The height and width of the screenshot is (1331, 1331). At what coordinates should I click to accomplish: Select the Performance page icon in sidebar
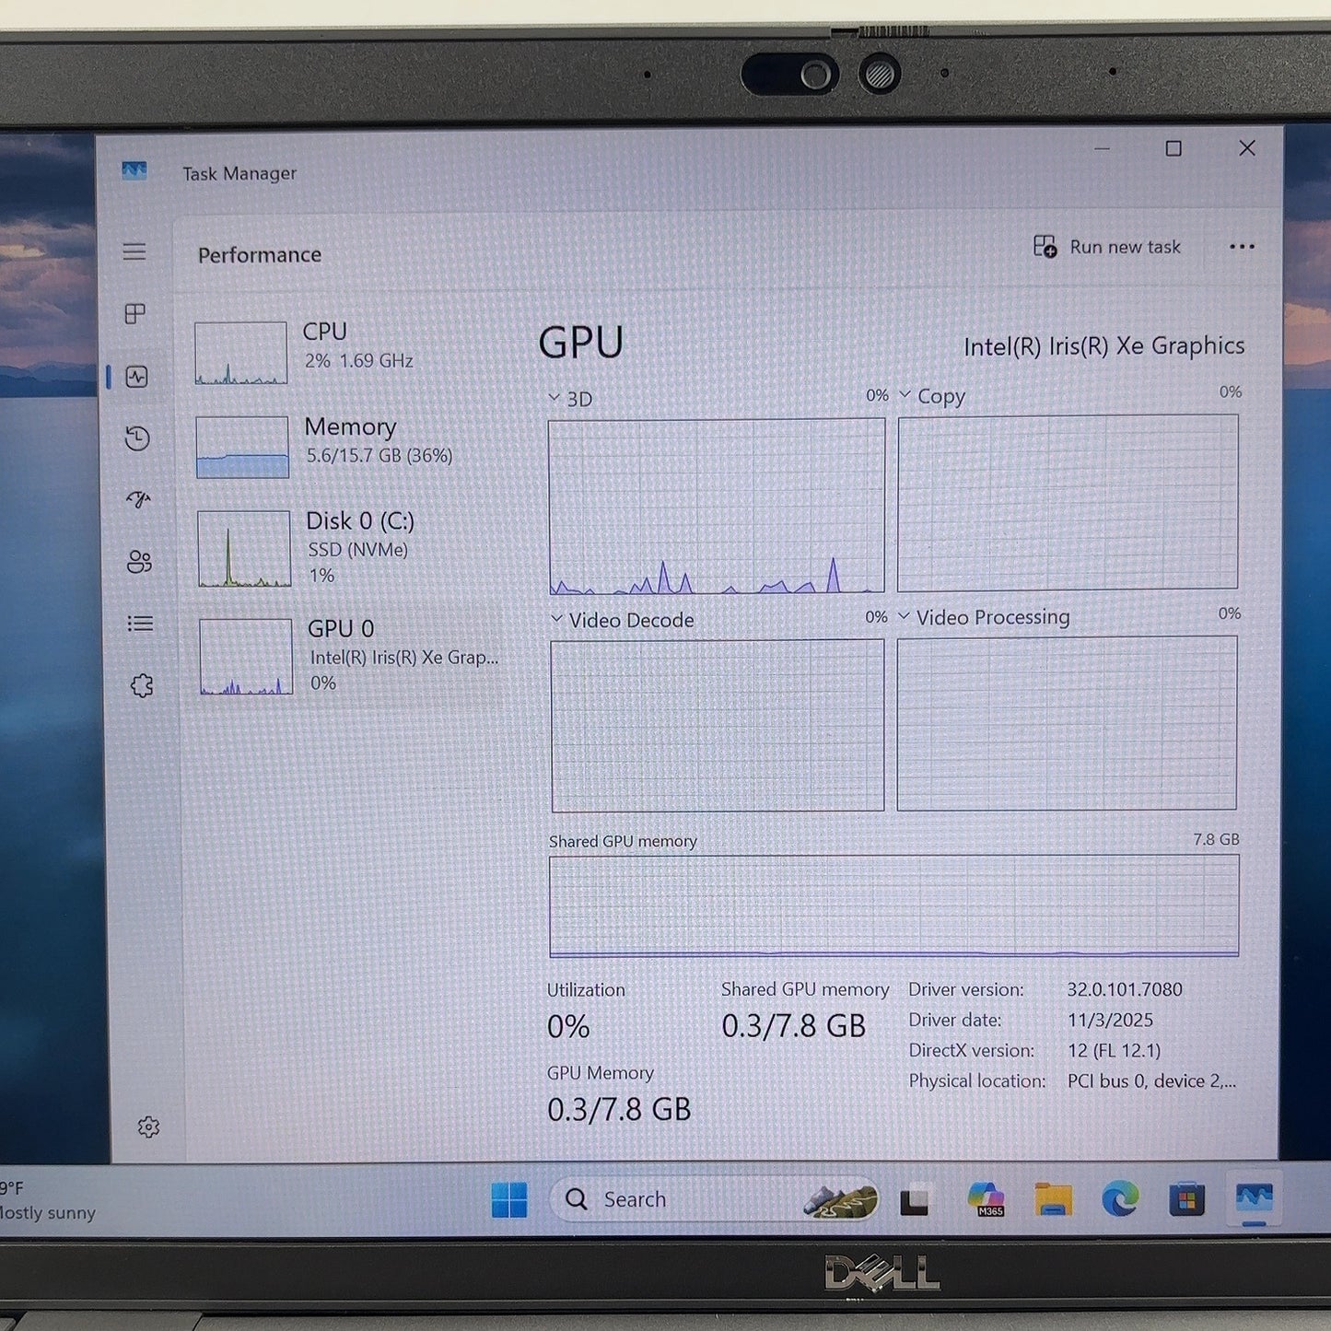pos(136,377)
